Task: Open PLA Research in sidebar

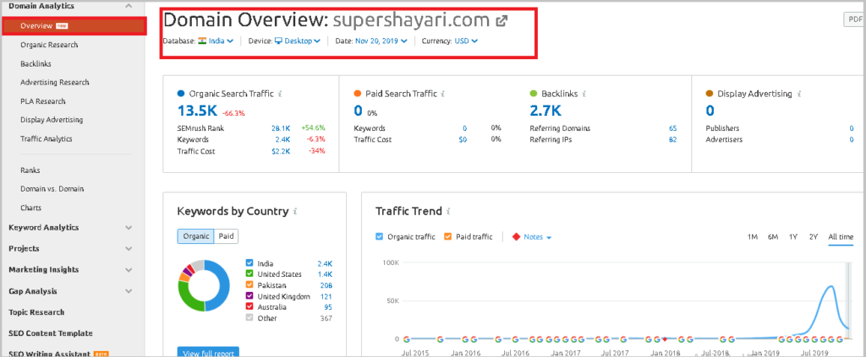Action: pos(42,101)
